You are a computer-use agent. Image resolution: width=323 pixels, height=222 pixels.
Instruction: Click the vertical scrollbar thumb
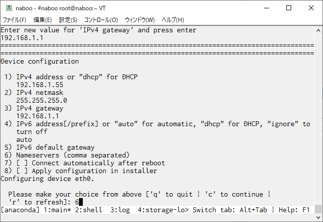coord(318,209)
